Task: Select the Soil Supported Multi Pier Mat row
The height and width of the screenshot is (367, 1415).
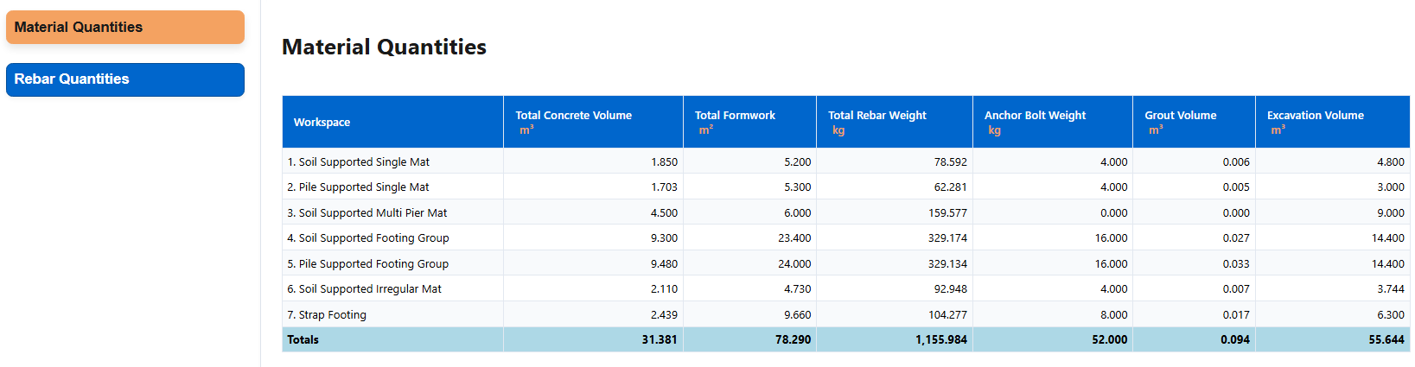Action: tap(367, 213)
